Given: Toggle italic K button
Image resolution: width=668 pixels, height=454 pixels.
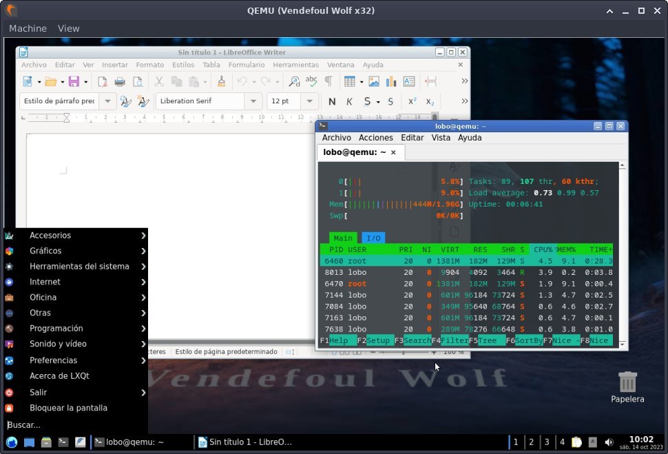Looking at the screenshot, I should point(349,101).
